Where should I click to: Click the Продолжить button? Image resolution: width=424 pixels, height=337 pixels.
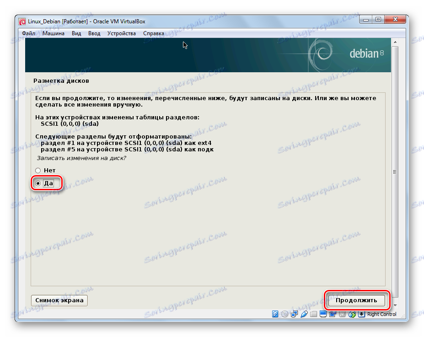pyautogui.click(x=356, y=300)
